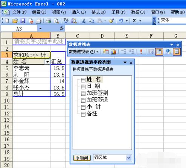
Task: Select column header C
Action: click(x=78, y=36)
